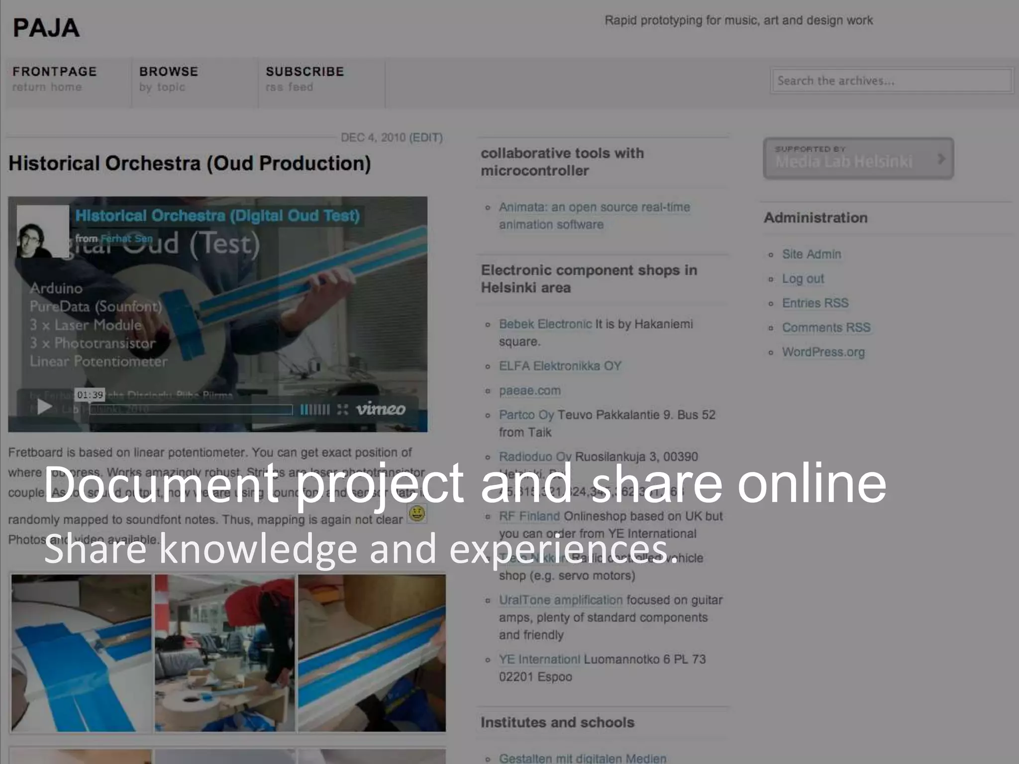Visit the paeae.com link
The image size is (1019, 764).
click(x=529, y=390)
